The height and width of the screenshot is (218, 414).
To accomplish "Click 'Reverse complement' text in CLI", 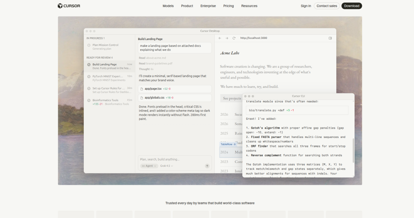I will [266, 155].
